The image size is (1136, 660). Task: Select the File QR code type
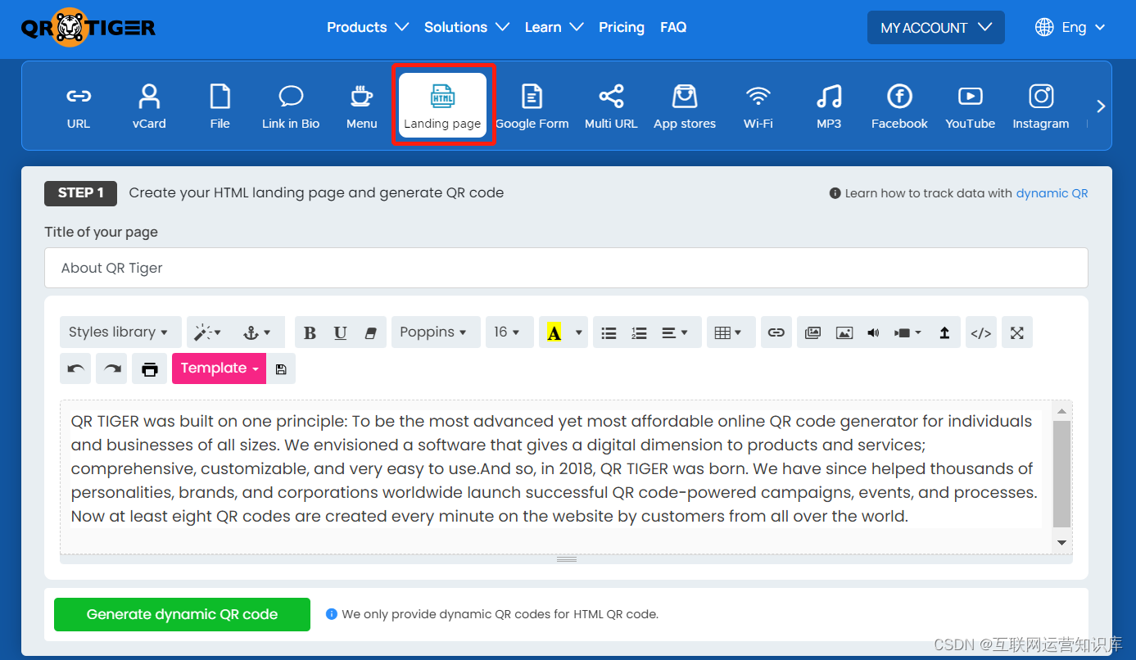coord(220,106)
